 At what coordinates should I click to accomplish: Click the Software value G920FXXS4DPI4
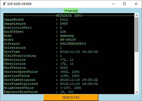(73, 44)
